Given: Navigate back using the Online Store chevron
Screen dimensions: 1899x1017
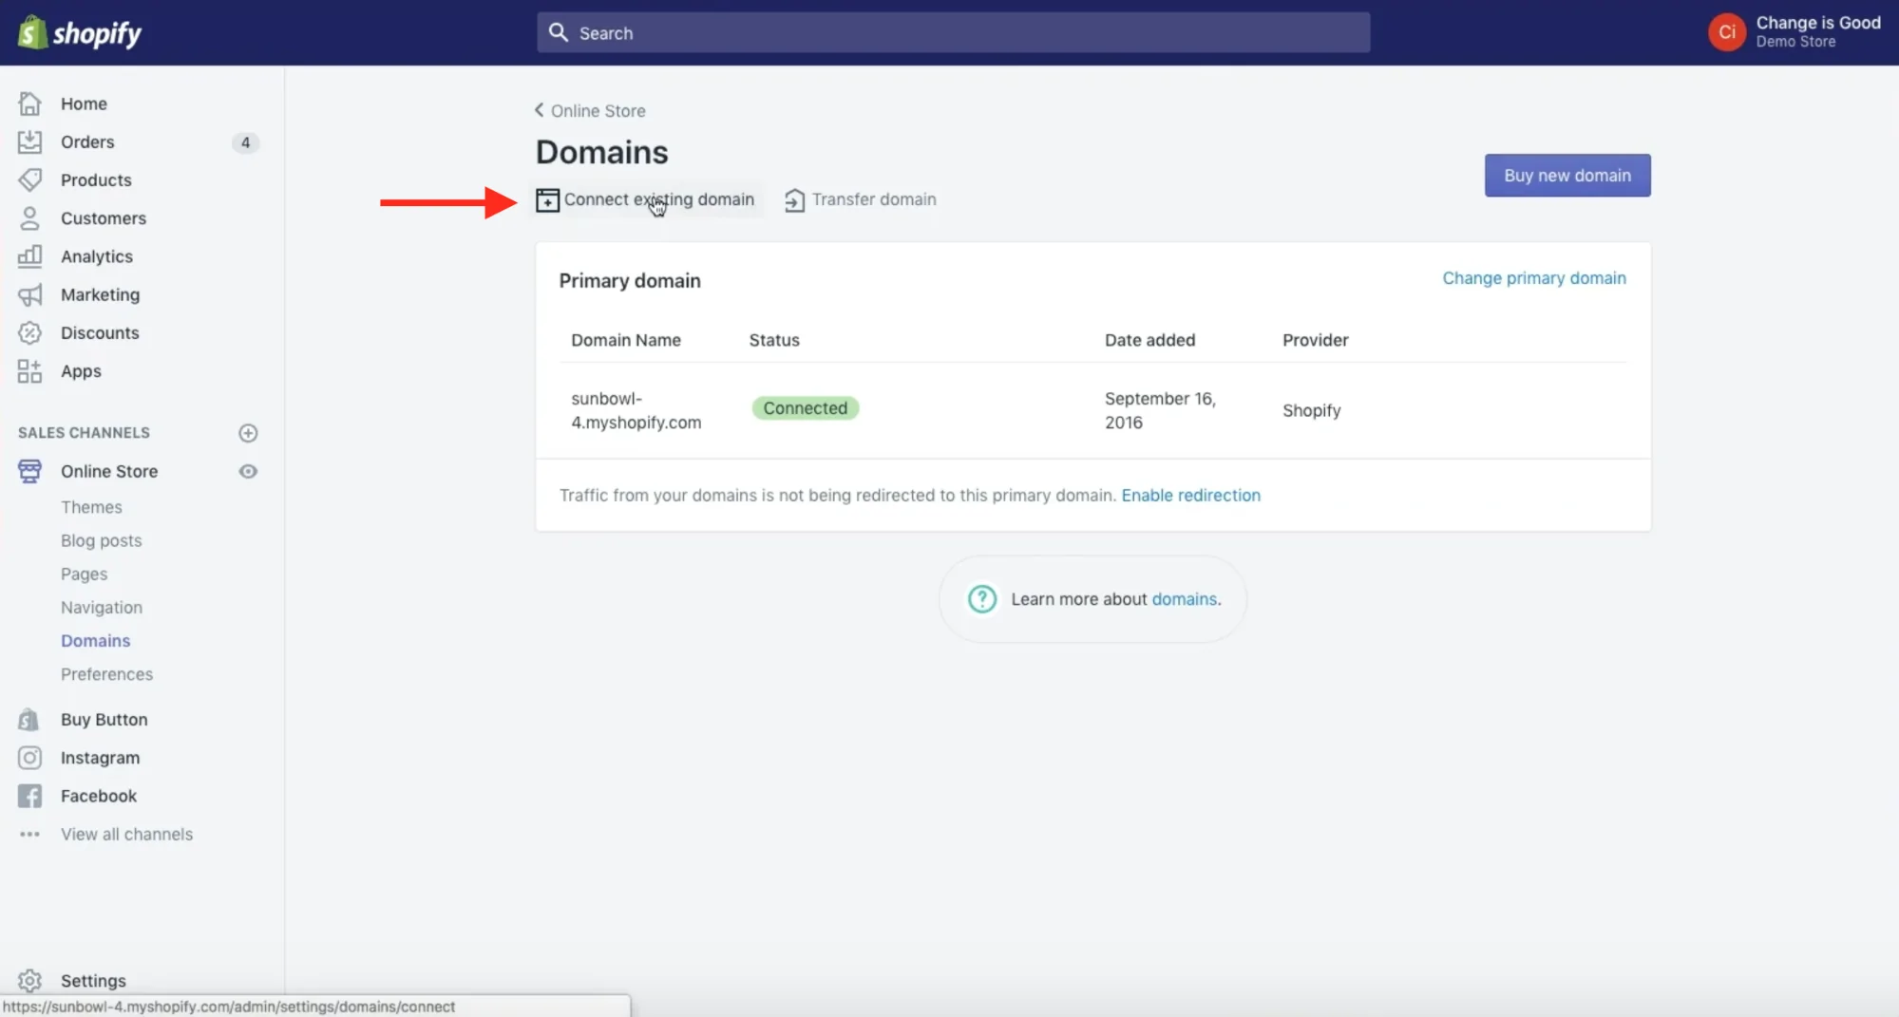Looking at the screenshot, I should pyautogui.click(x=538, y=110).
